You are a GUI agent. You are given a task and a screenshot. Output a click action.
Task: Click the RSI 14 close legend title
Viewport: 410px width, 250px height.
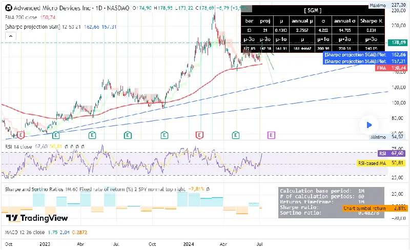click(22, 147)
